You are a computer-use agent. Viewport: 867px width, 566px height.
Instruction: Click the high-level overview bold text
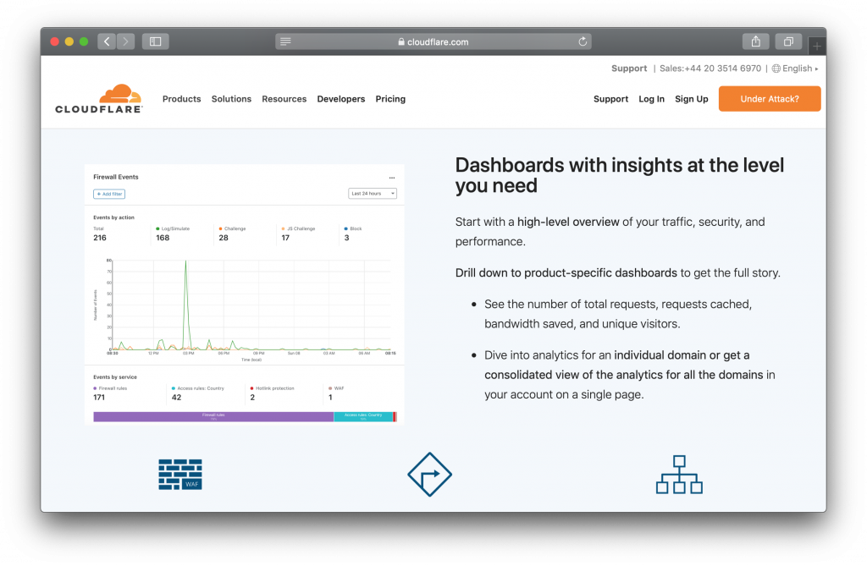(x=568, y=222)
